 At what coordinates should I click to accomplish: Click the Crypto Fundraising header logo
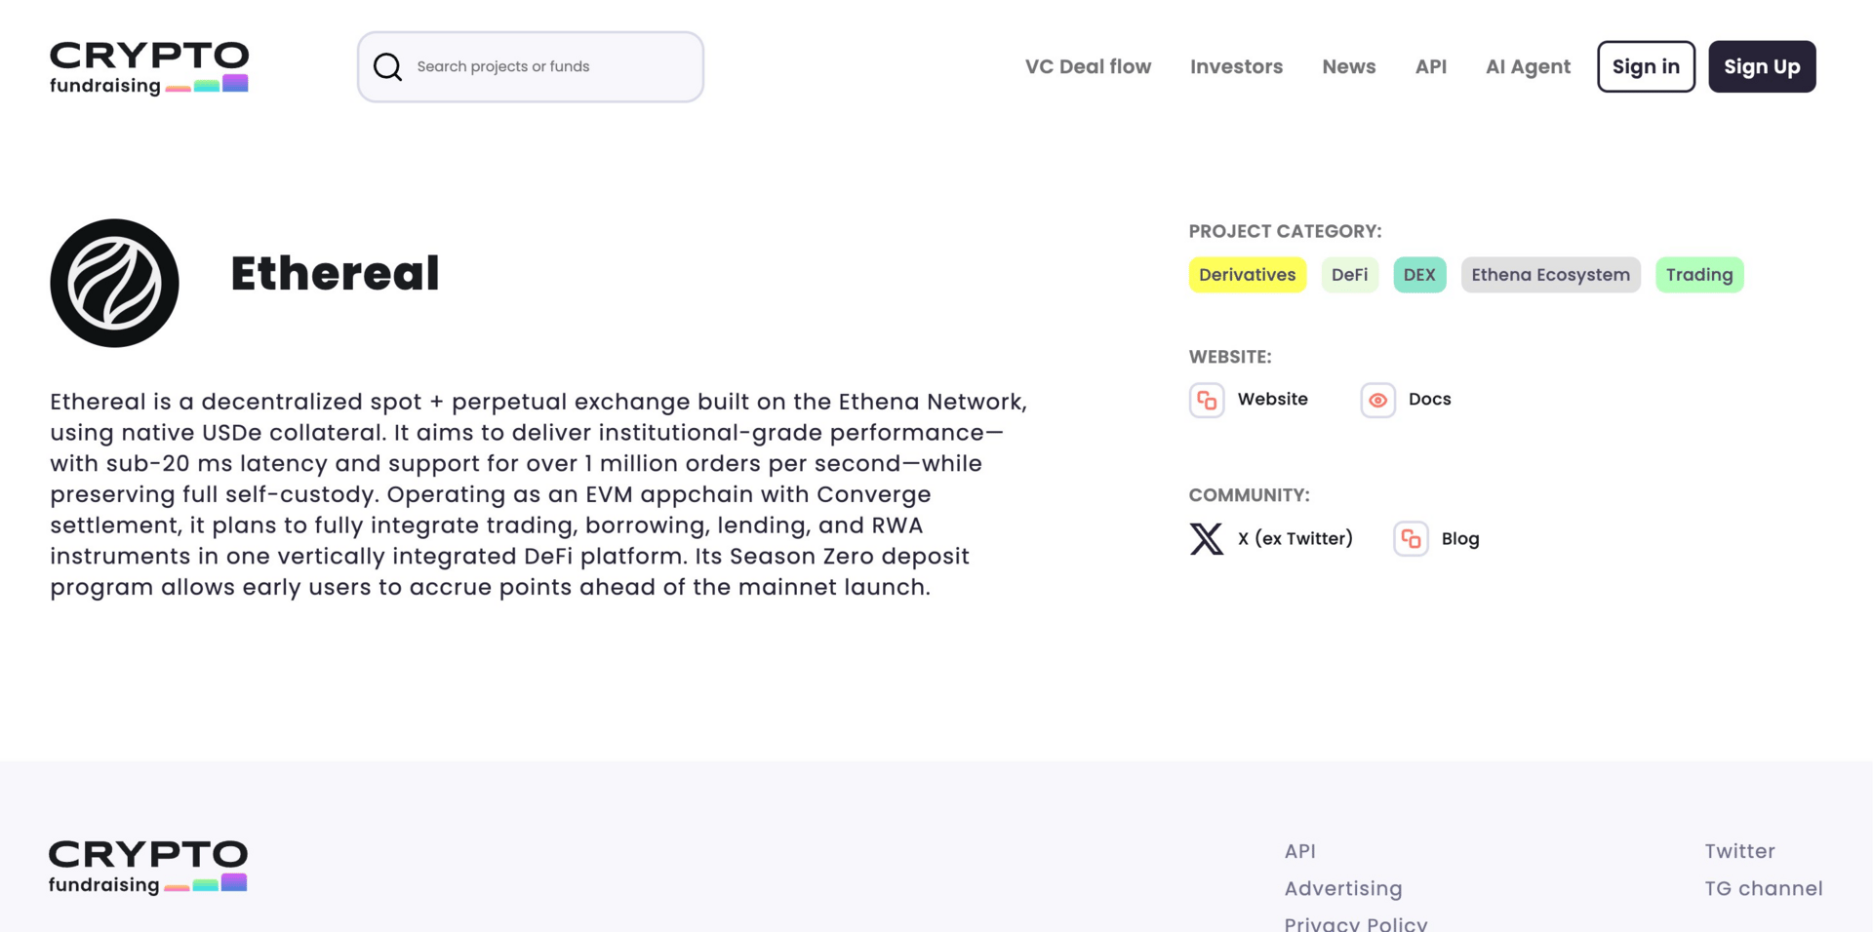149,67
